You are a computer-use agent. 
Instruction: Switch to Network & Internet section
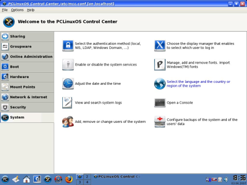(27, 97)
